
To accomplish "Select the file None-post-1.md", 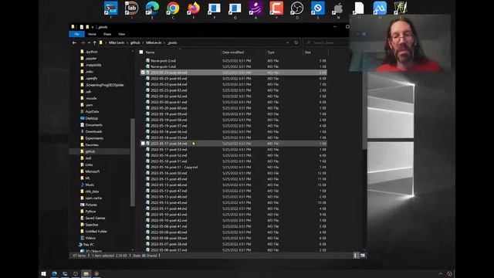I will click(x=163, y=66).
